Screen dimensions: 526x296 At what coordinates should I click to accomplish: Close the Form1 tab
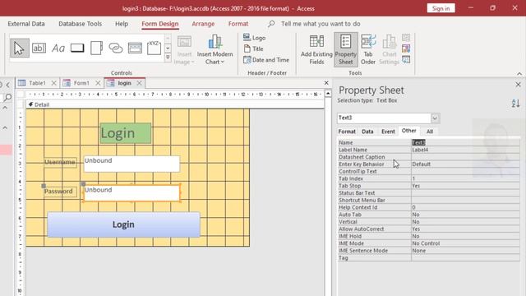[98, 83]
